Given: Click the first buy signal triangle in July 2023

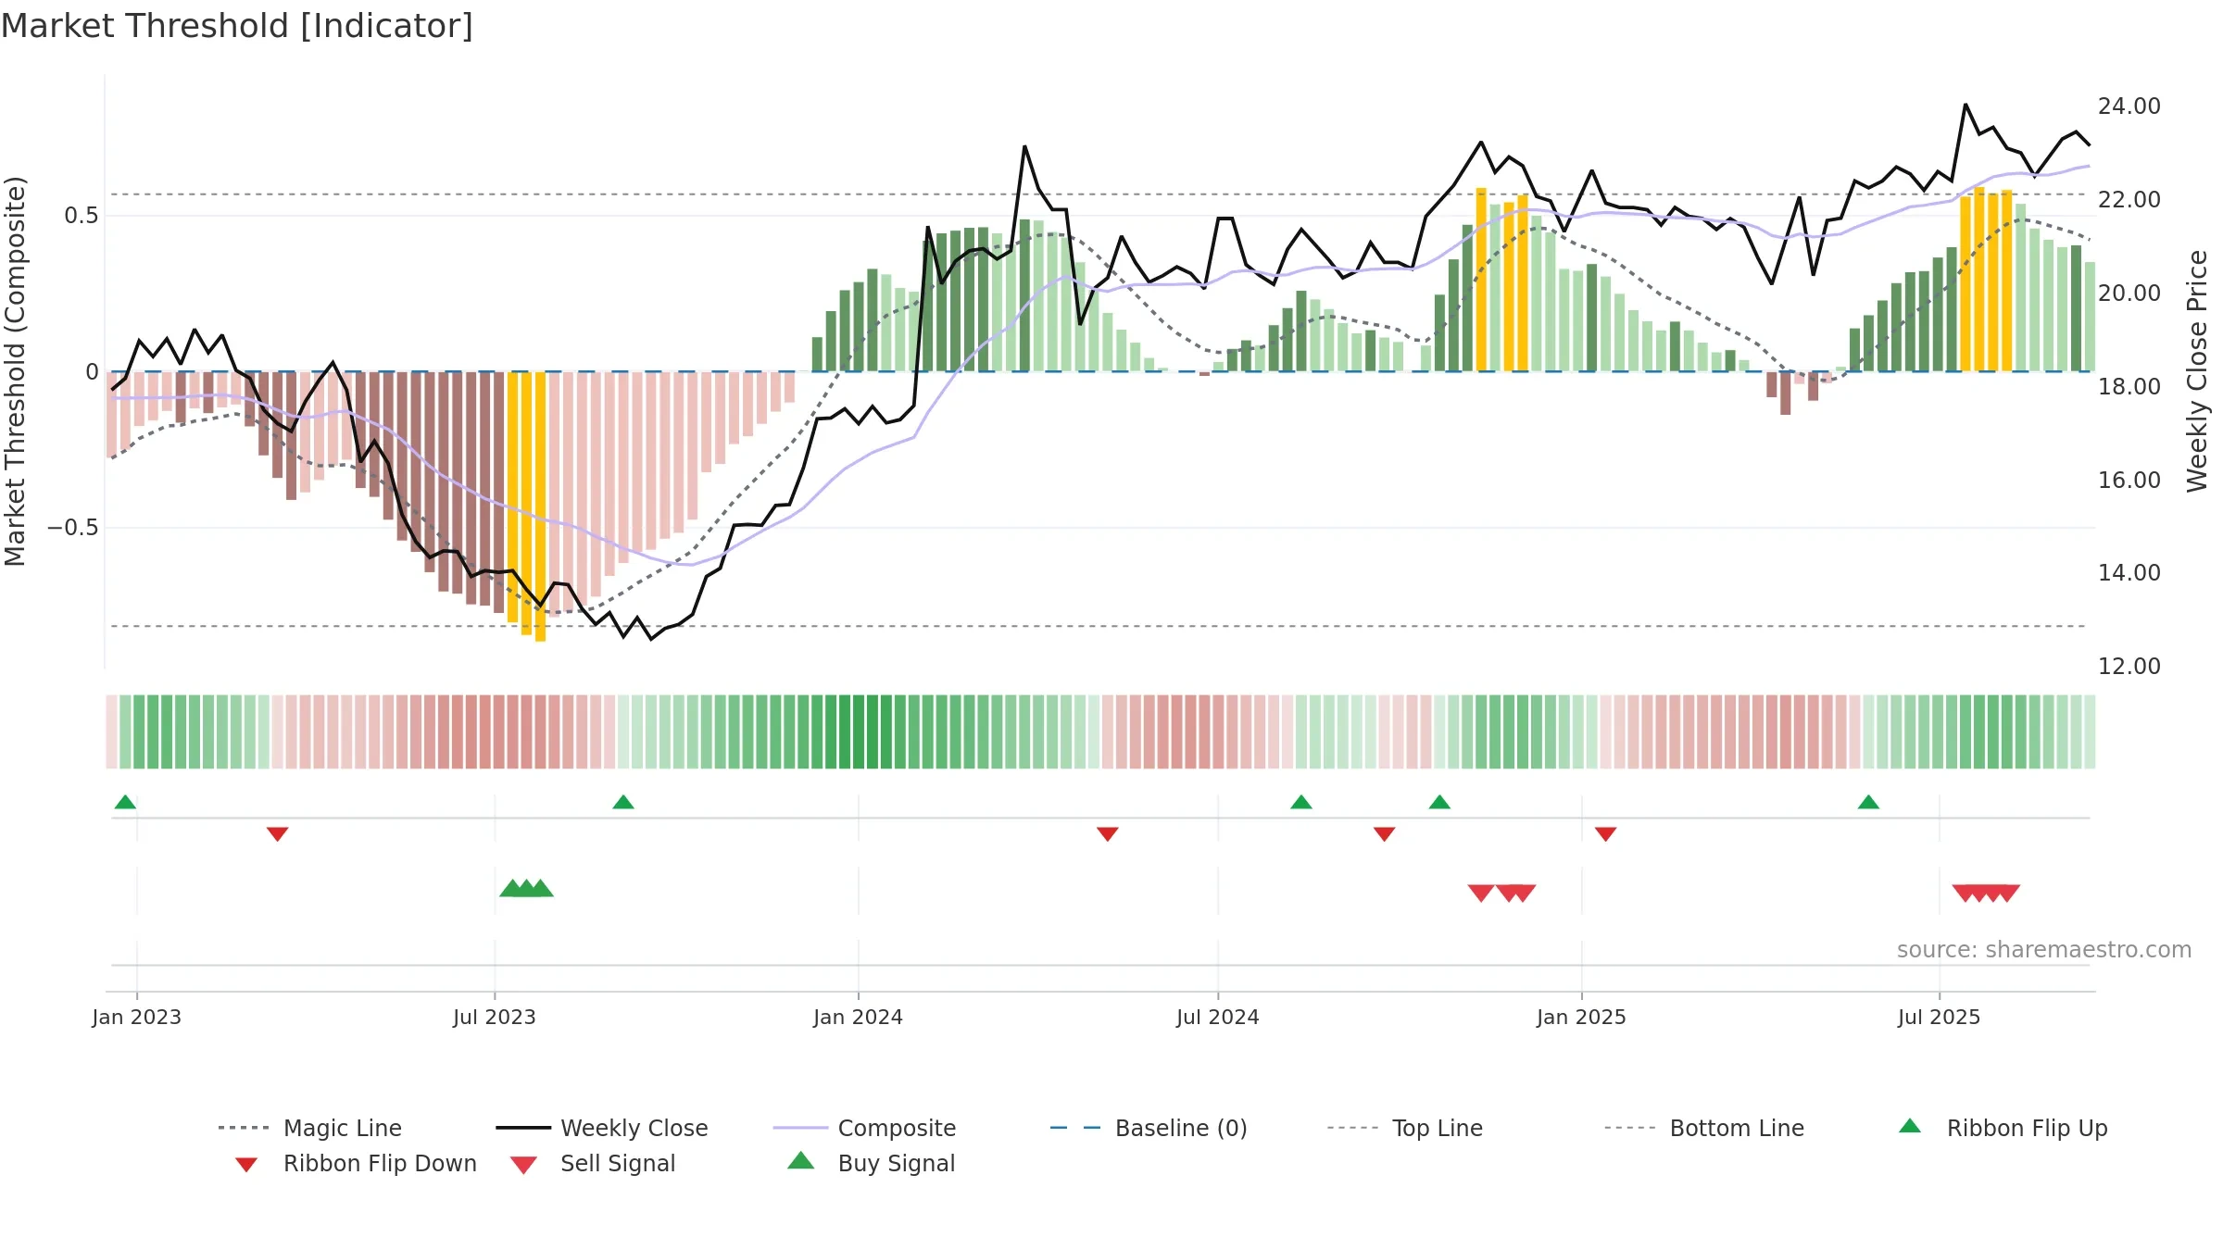Looking at the screenshot, I should click(x=512, y=889).
